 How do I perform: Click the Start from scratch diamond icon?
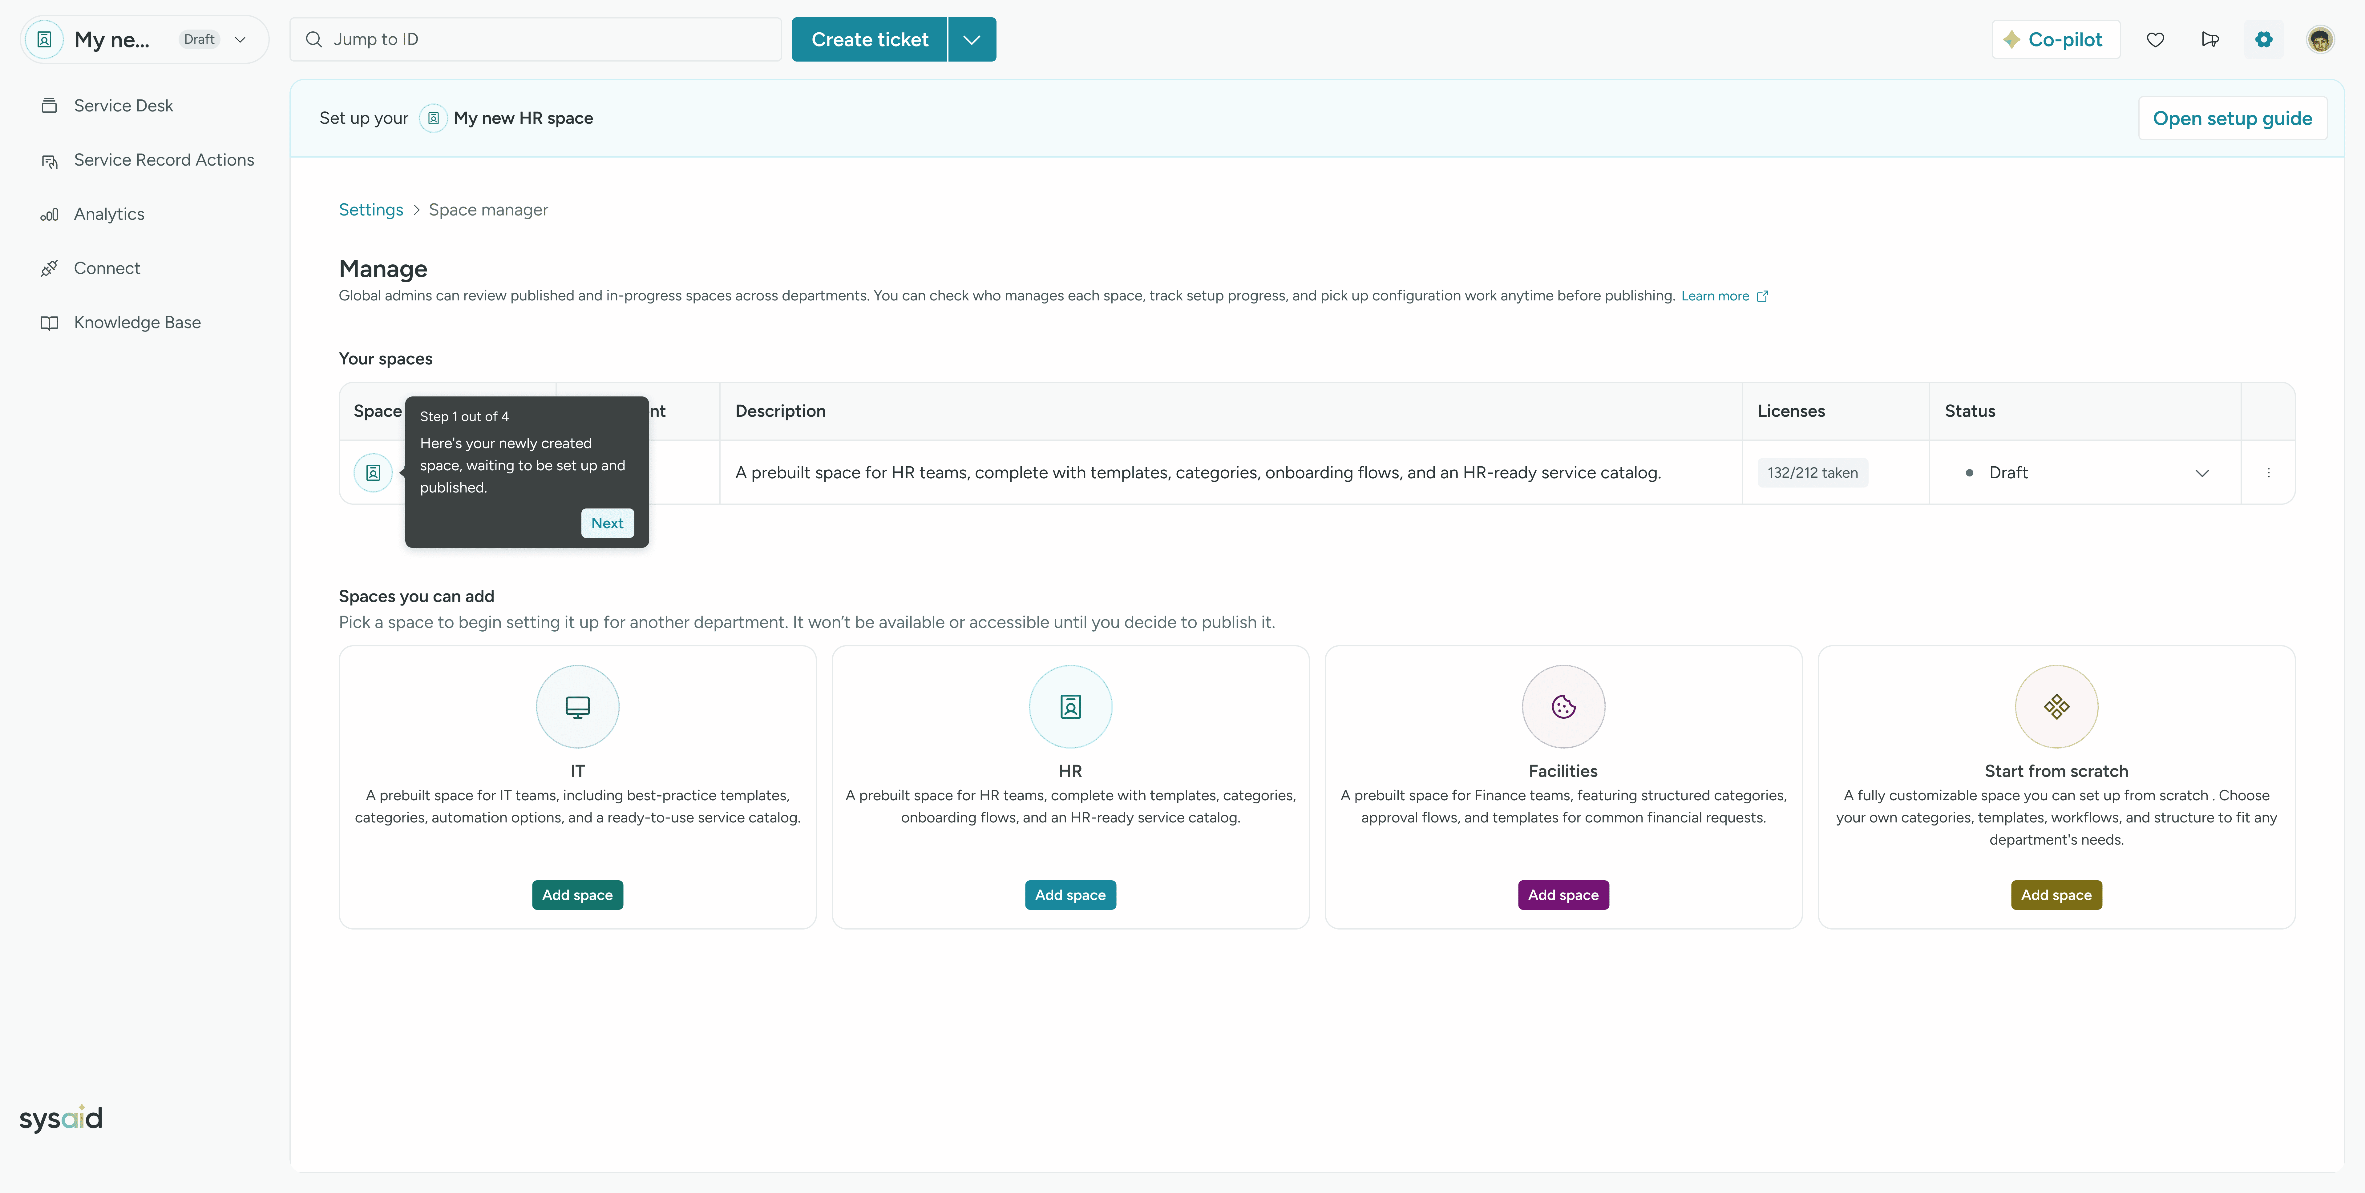point(2056,707)
